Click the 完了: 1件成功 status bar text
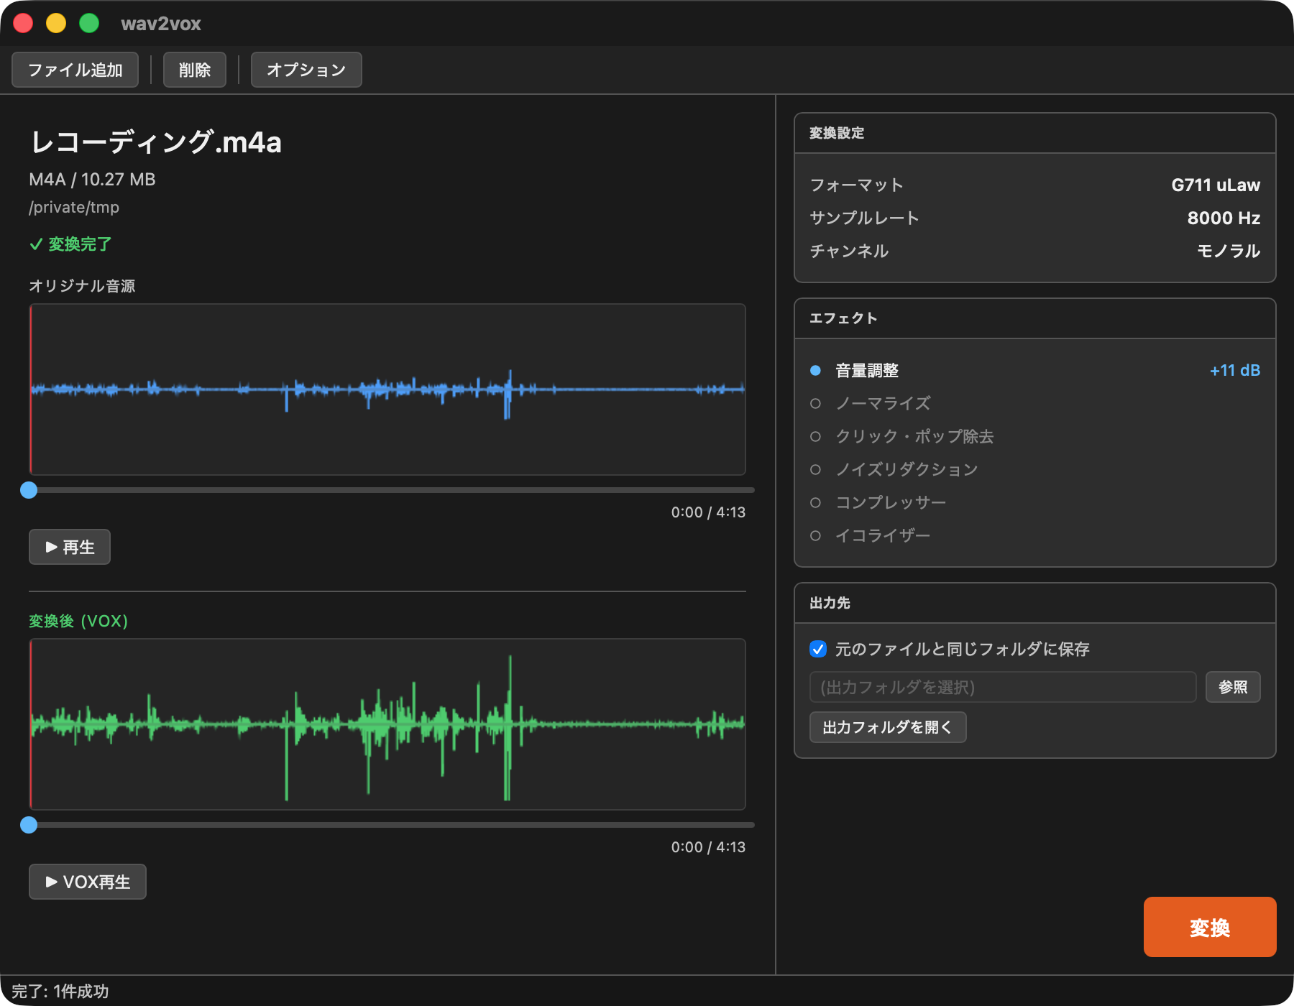 60,991
